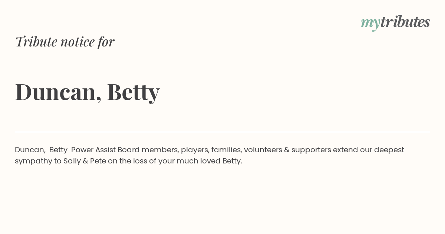Click the word 'Betty' in the large heading
This screenshot has height=234, width=445.
click(133, 92)
